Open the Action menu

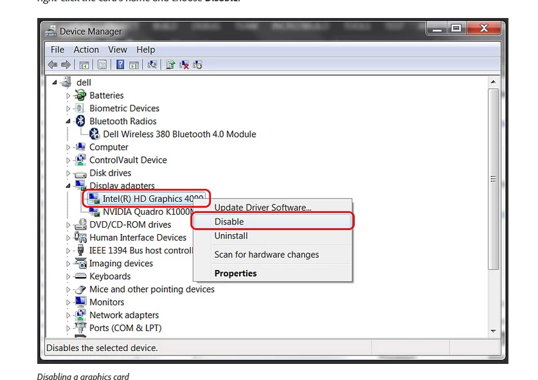(86, 50)
